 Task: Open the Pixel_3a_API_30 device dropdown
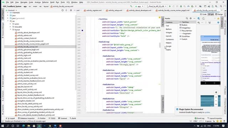pyautogui.click(x=156, y=6)
